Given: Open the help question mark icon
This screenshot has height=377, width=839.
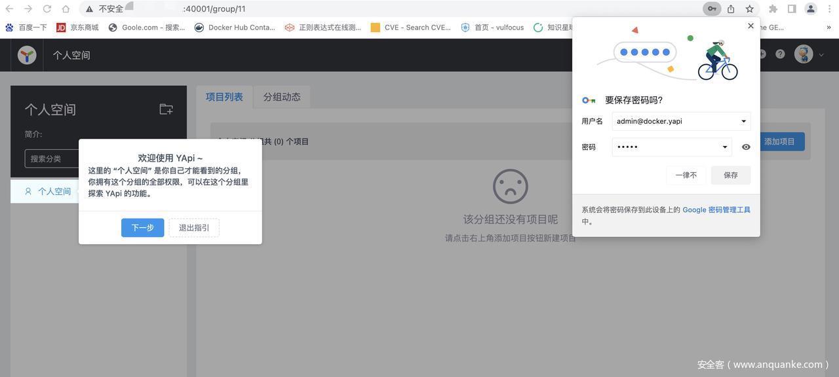Looking at the screenshot, I should click(x=780, y=54).
